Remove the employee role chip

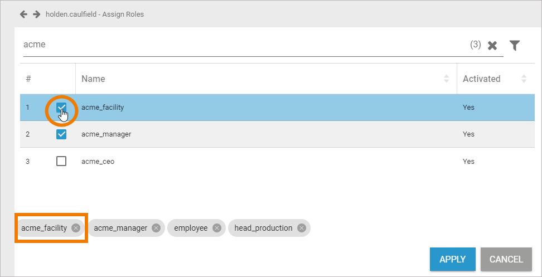217,228
